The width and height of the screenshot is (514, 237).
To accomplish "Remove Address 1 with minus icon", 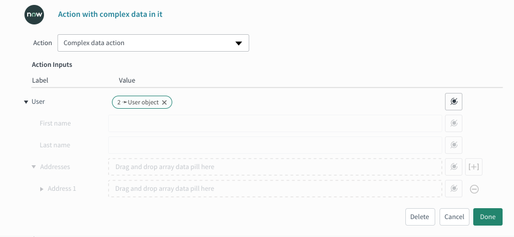I will tap(474, 189).
